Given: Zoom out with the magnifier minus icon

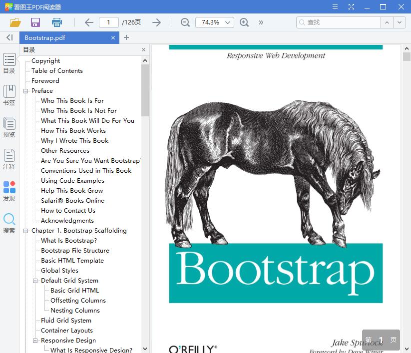Looking at the screenshot, I should tap(185, 22).
